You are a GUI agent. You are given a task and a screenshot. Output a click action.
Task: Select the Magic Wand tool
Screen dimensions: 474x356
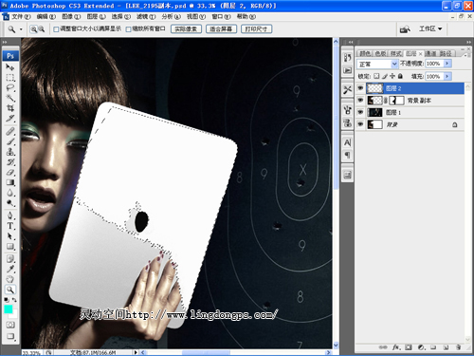[10, 98]
